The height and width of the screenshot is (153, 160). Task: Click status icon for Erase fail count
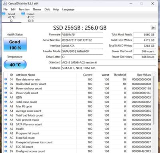tap(6, 138)
